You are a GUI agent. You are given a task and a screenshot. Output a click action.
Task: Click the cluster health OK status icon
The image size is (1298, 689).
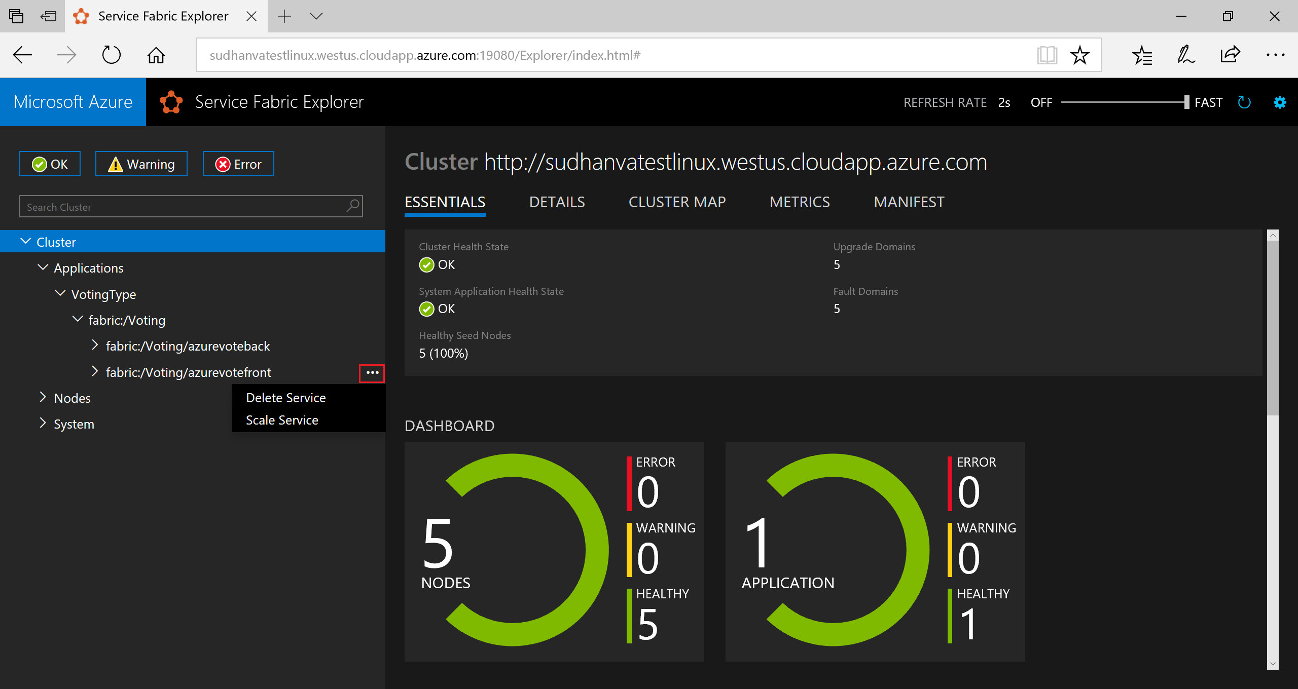[426, 263]
